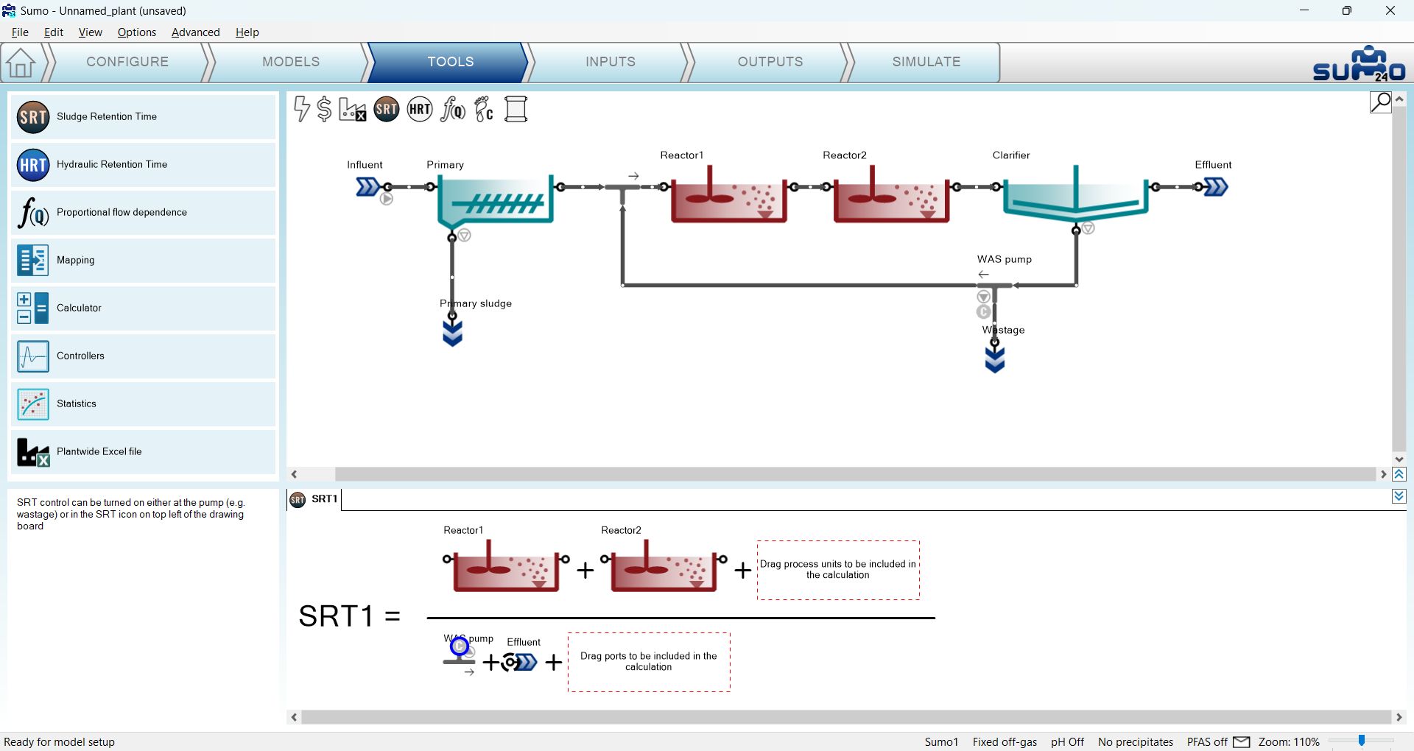Click the energy lightning bolt toolbar icon
Screen dimensions: 1414x751
tap(301, 109)
